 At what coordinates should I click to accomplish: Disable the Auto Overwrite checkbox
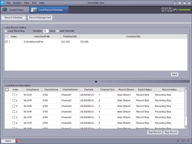coord(57,31)
